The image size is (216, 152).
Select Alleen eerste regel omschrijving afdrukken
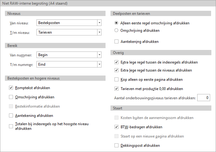tap(116, 23)
